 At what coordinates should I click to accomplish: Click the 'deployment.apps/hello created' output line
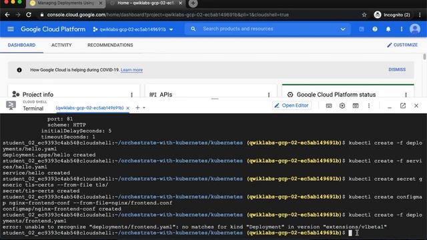click(49, 155)
